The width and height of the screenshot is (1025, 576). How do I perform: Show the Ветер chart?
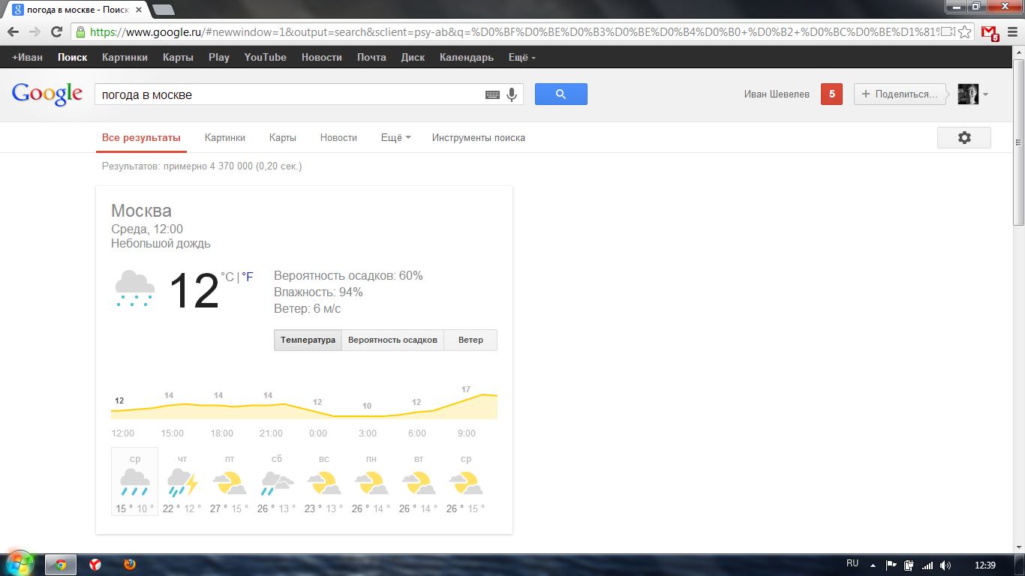[470, 340]
